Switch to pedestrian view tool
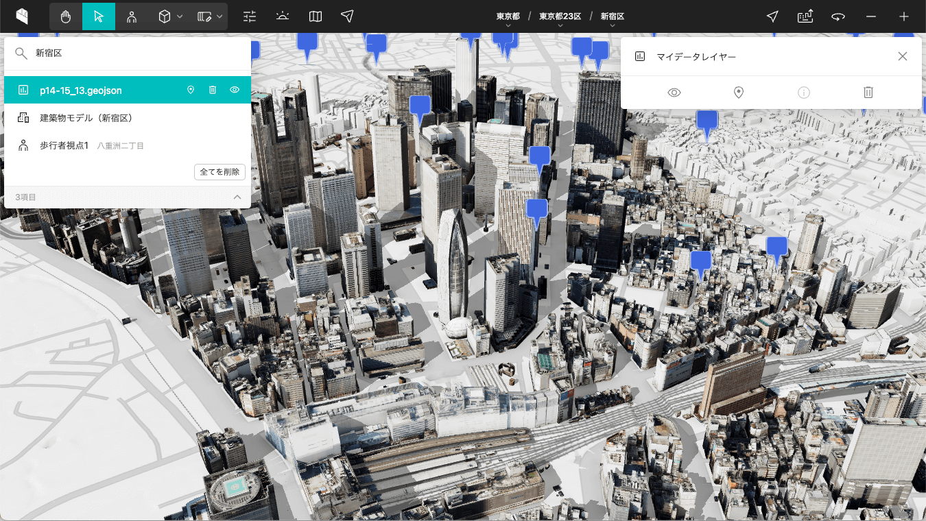 132,16
